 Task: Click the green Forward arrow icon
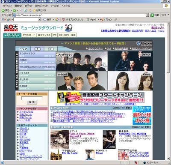(15, 10)
